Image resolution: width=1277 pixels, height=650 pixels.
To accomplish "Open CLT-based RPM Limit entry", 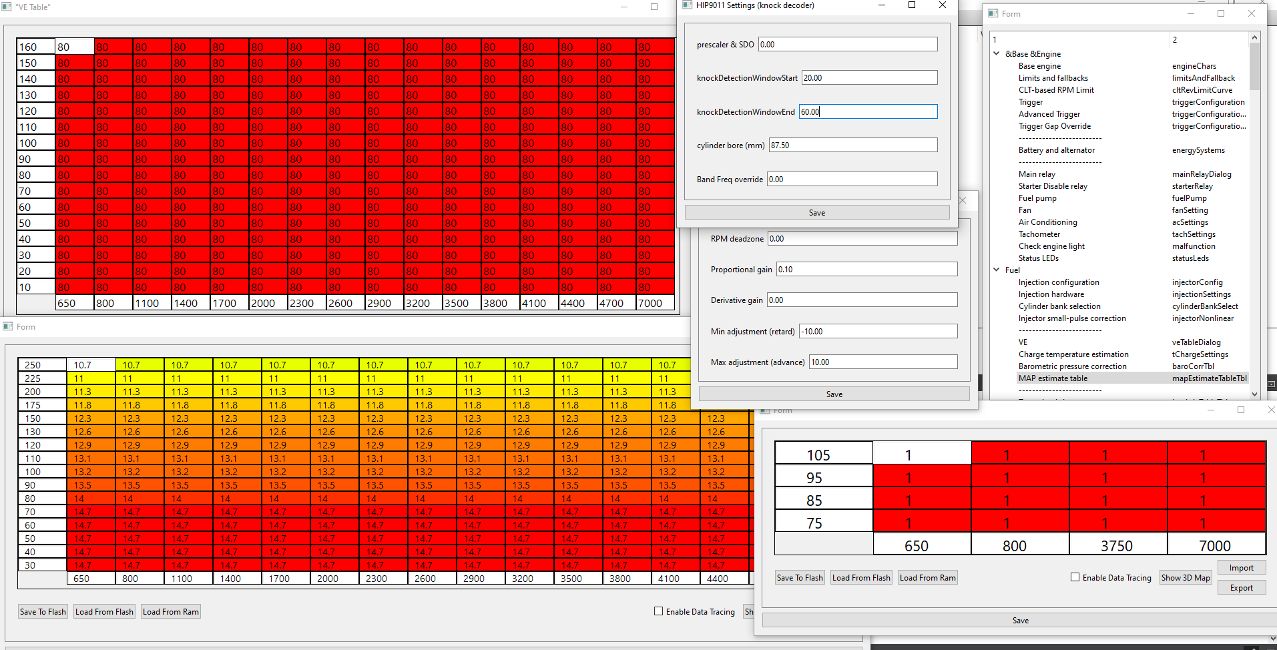I will tap(1056, 90).
